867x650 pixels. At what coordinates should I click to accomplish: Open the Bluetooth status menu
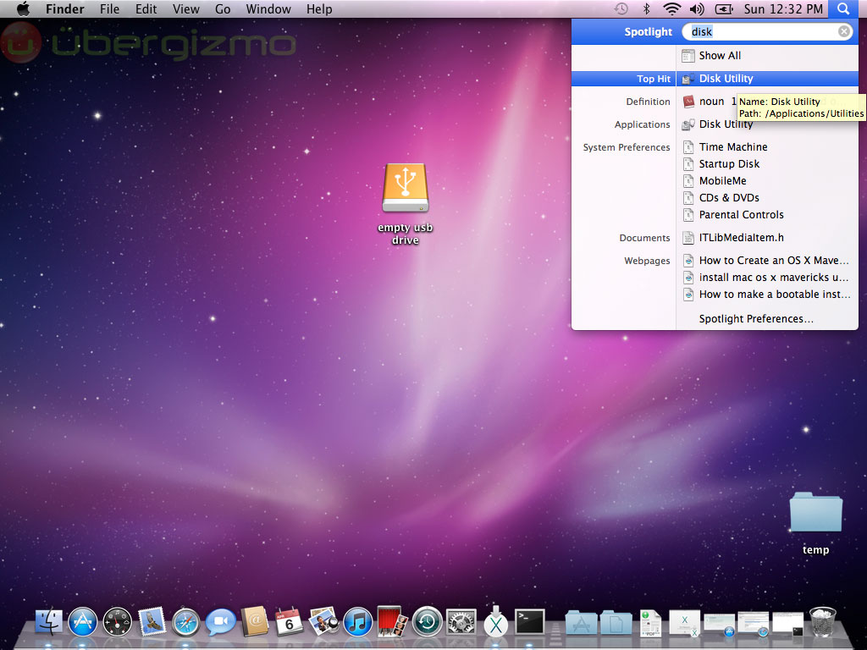(647, 9)
